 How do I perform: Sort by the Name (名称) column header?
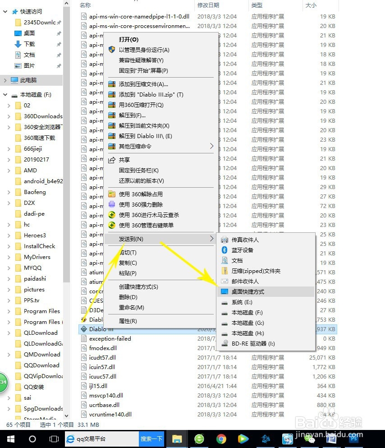[85, 5]
